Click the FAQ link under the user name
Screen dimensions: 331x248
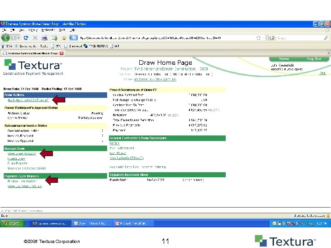323,73
